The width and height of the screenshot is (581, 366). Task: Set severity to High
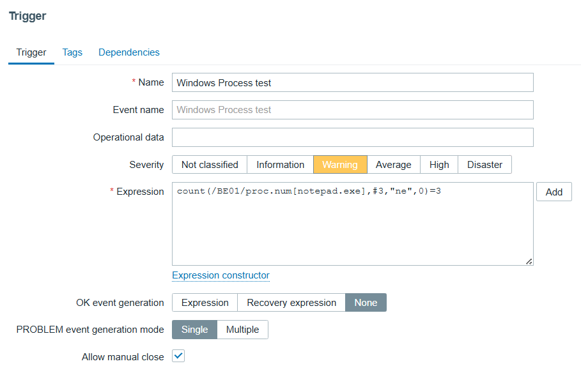coord(439,165)
